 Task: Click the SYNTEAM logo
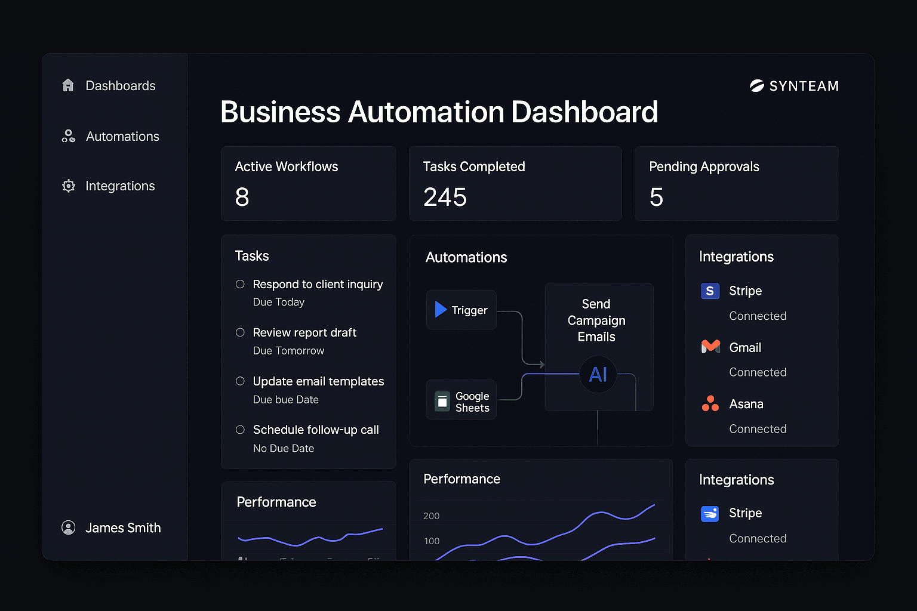pos(794,85)
